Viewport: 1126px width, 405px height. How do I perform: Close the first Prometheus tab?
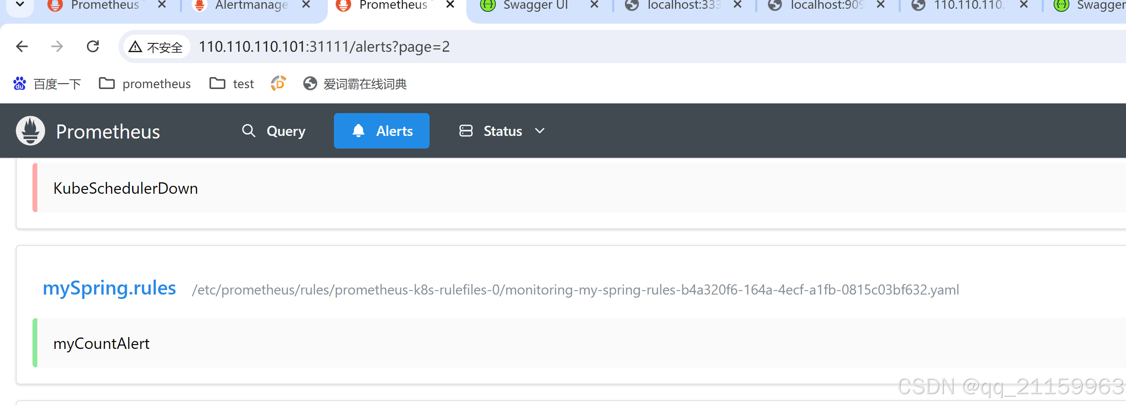pos(162,4)
